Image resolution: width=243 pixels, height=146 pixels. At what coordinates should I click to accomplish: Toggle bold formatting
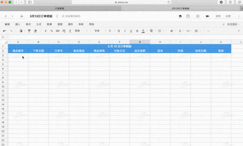point(119,31)
